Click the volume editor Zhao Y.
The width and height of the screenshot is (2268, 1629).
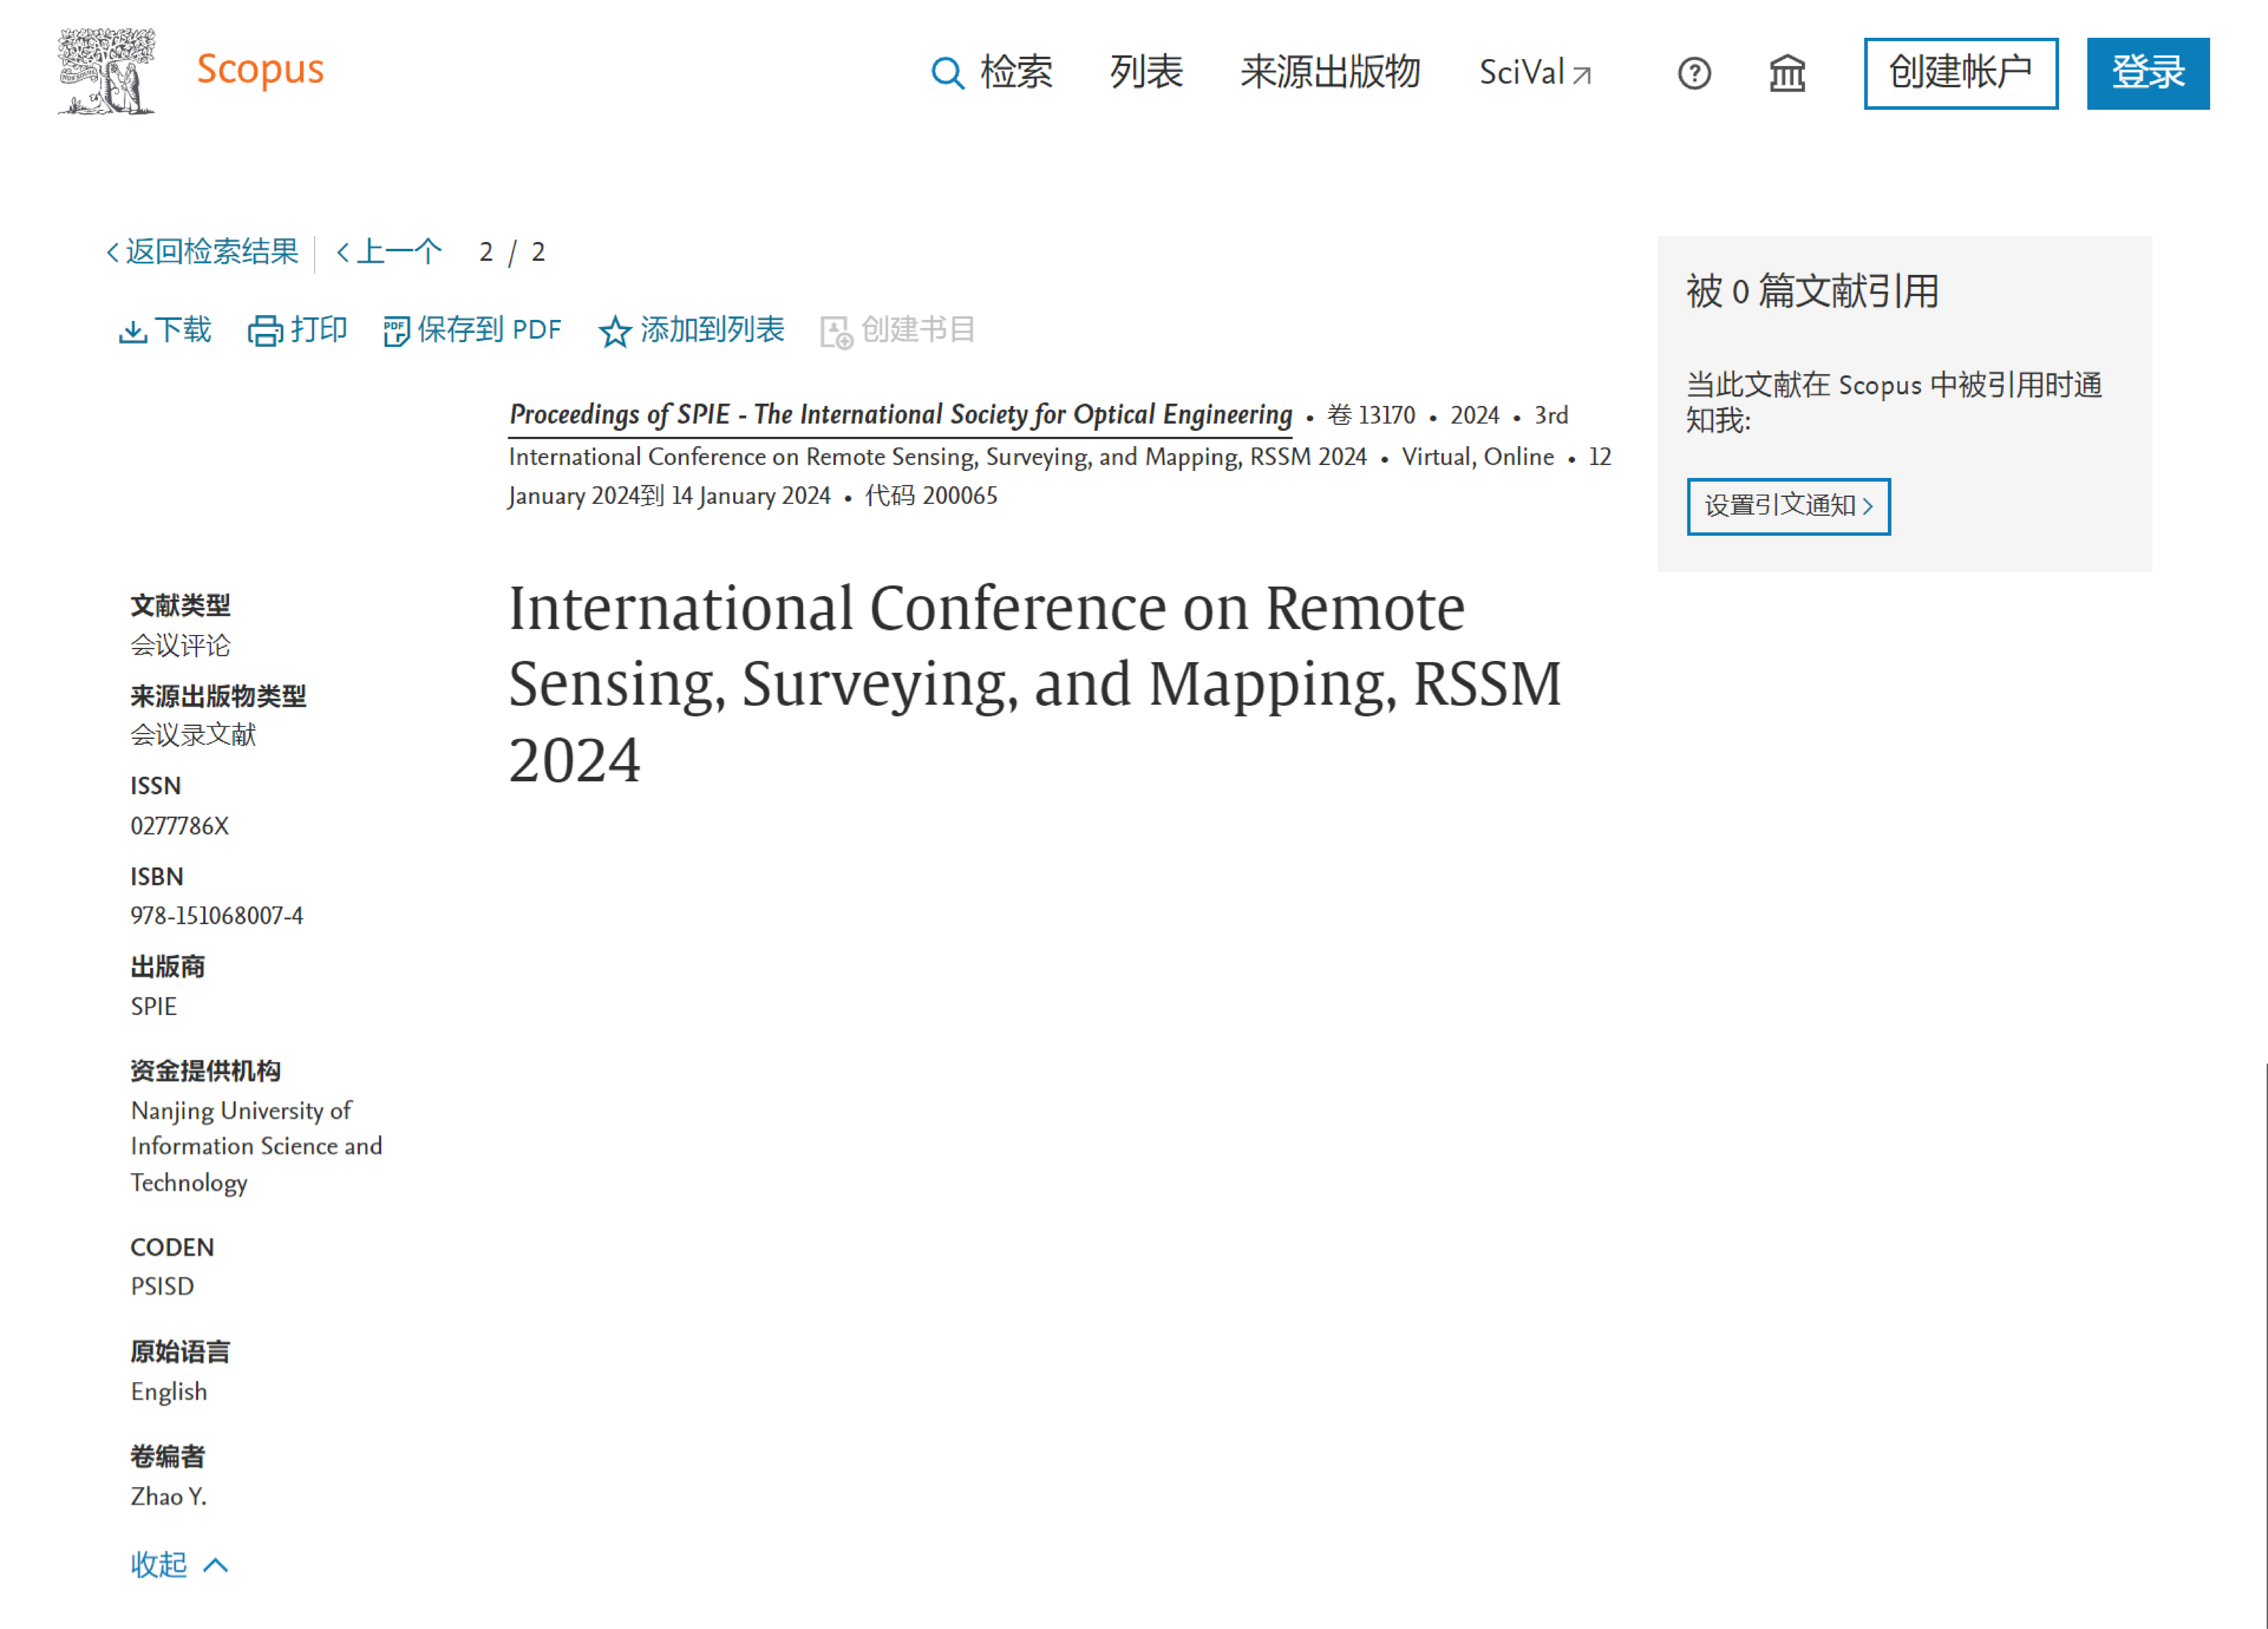click(168, 1497)
